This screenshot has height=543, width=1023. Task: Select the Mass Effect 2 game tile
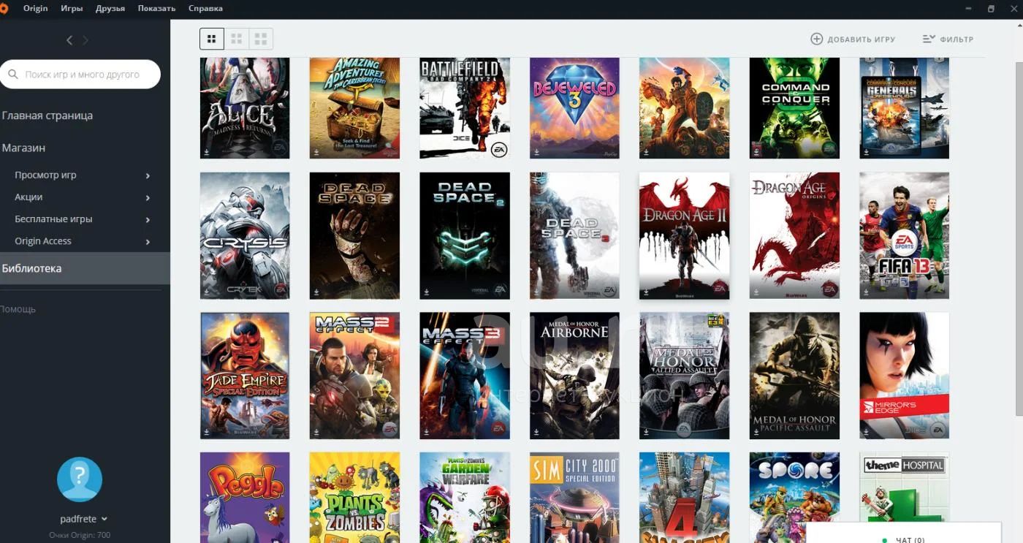[x=354, y=376]
